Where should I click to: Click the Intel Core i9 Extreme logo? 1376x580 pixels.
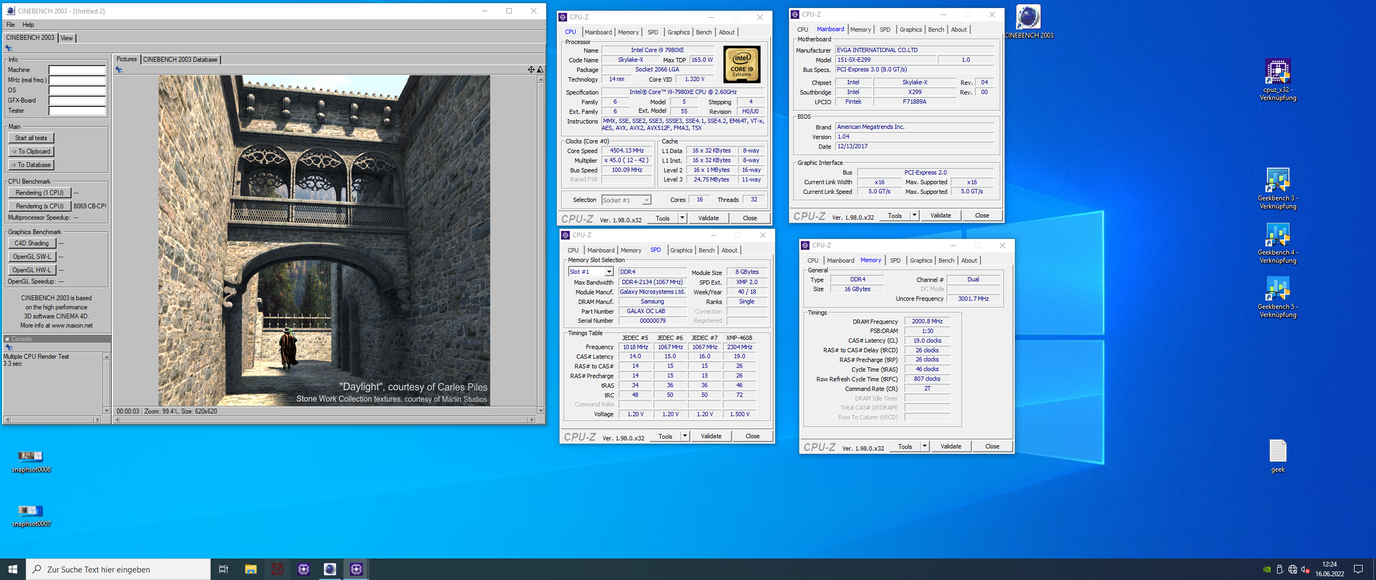pos(742,64)
